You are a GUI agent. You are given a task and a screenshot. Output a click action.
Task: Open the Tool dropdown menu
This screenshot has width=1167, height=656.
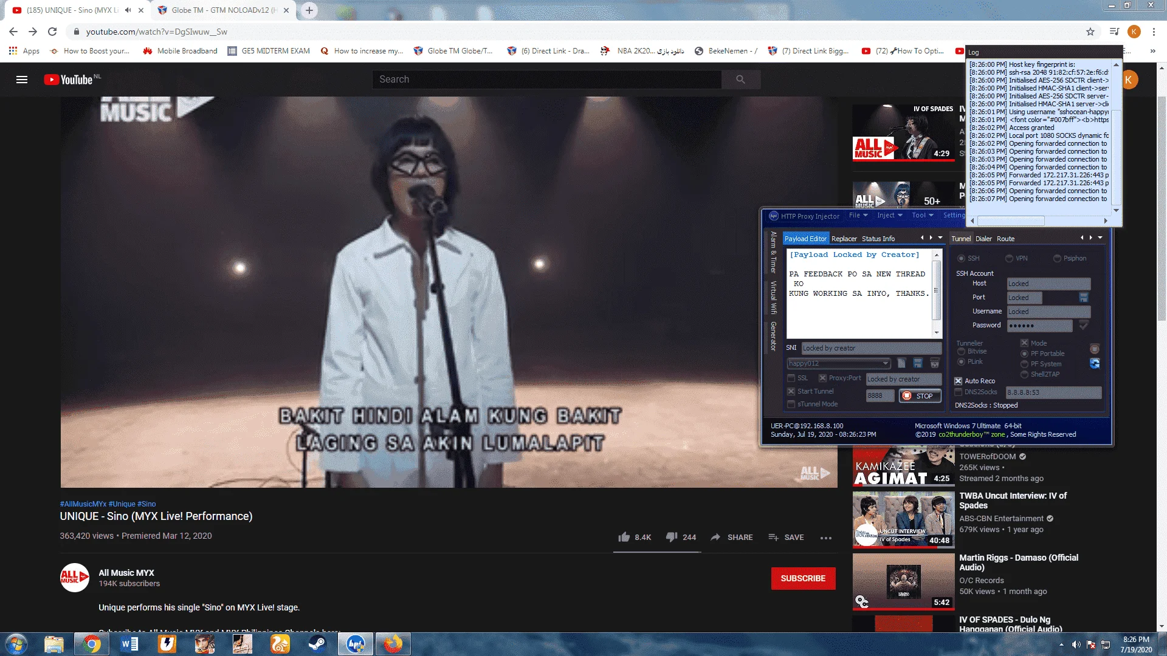click(923, 216)
